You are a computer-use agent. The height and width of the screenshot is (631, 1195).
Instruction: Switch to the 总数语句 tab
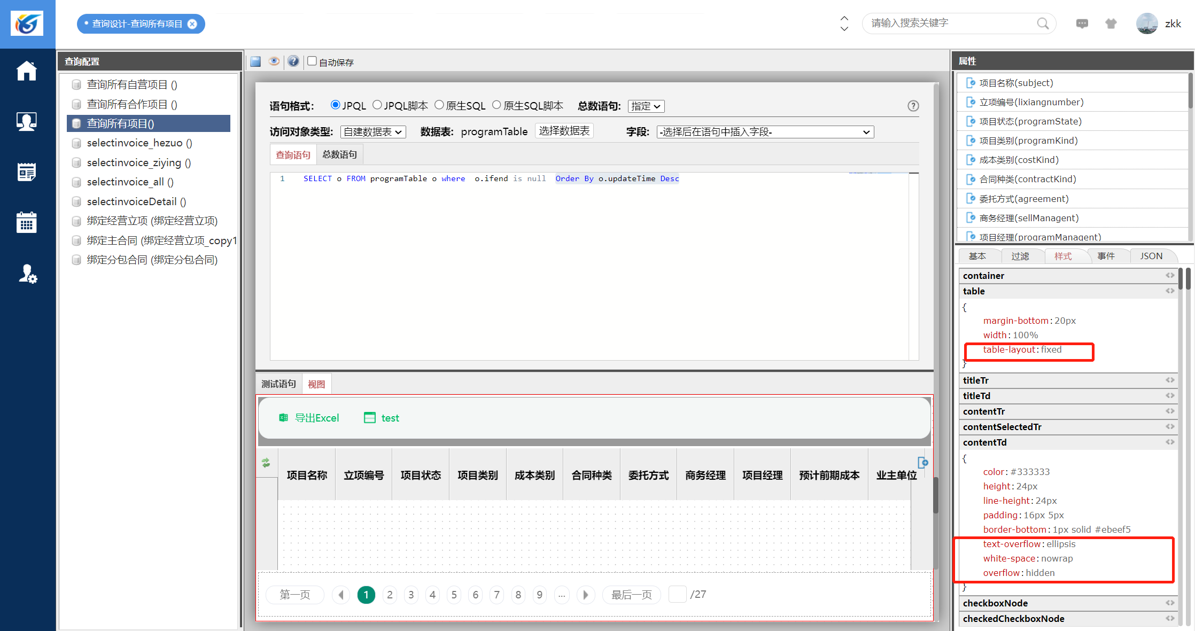tap(340, 154)
